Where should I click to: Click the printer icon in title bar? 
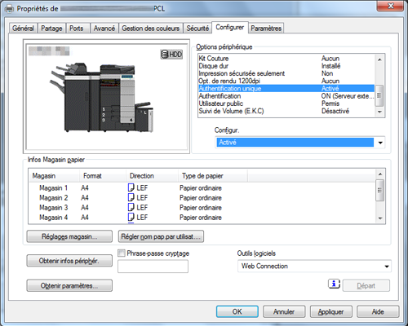click(x=10, y=9)
